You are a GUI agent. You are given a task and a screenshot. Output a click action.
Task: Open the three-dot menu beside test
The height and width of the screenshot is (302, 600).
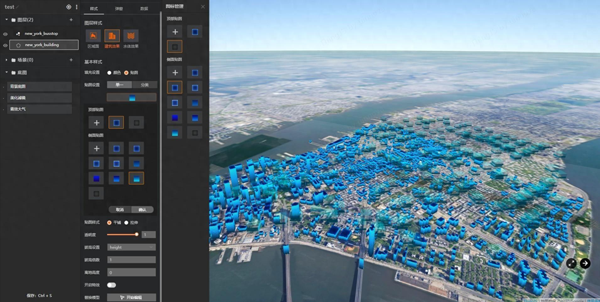pos(77,7)
